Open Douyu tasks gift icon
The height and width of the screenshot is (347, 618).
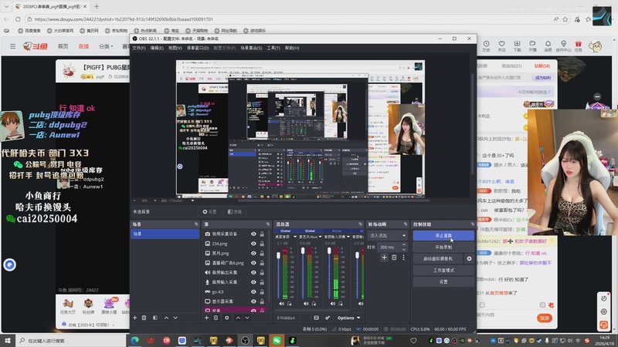click(578, 46)
